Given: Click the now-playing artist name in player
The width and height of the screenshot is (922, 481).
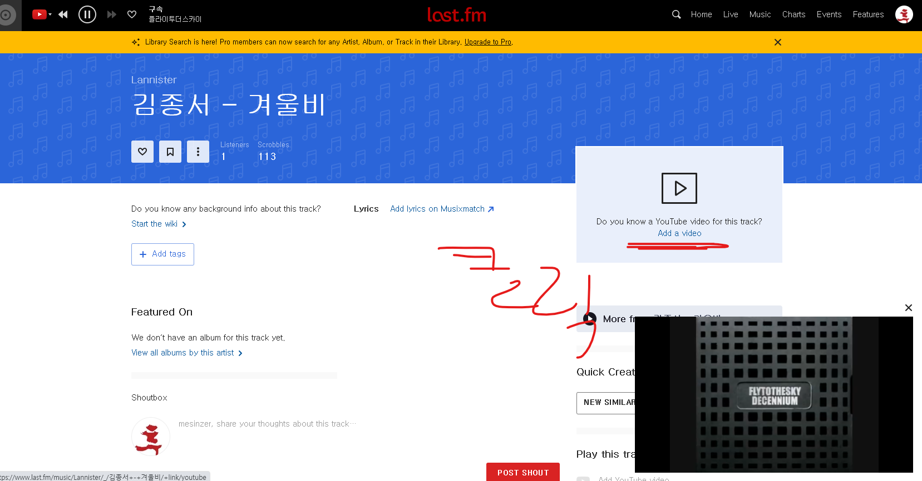Looking at the screenshot, I should tap(175, 19).
